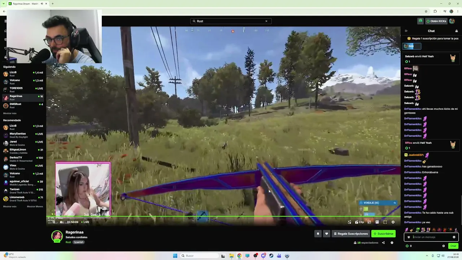The width and height of the screenshot is (462, 260).
Task: Open Limonerosb recommended channel
Action: point(23,199)
